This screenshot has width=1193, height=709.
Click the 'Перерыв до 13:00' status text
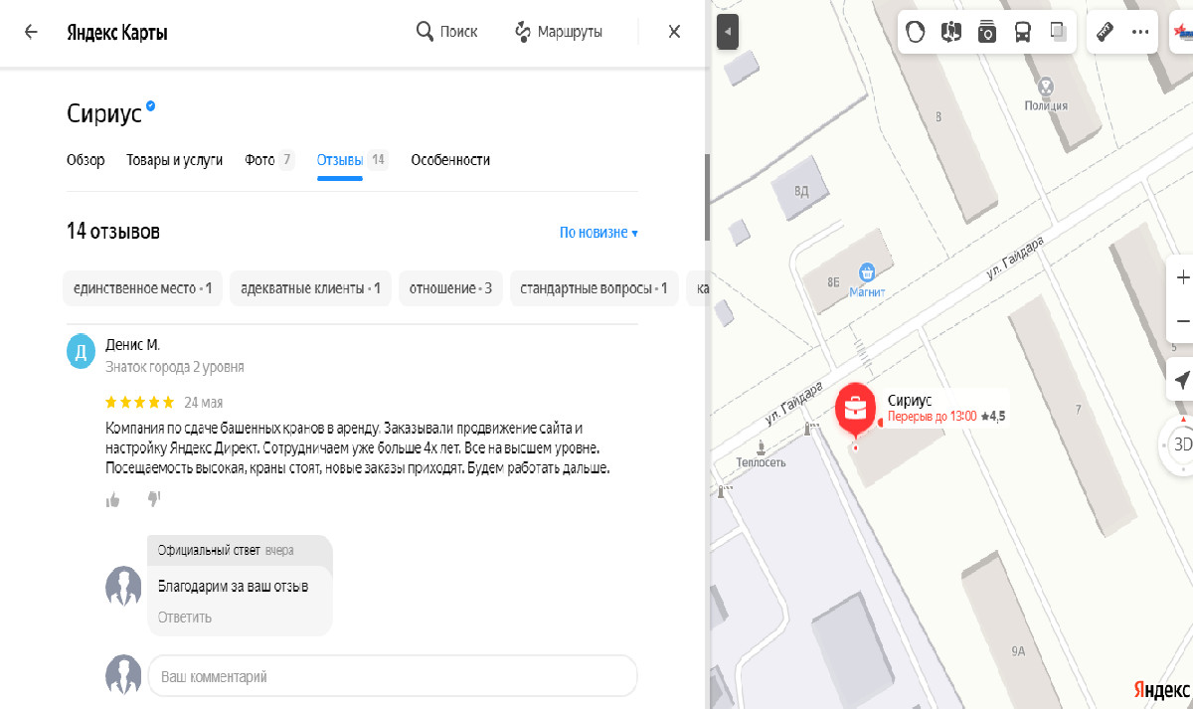pos(932,417)
